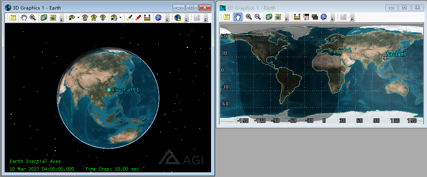Minimize the 2D Graphics 1 window
Image resolution: width=427 pixels, height=177 pixels.
[392, 8]
